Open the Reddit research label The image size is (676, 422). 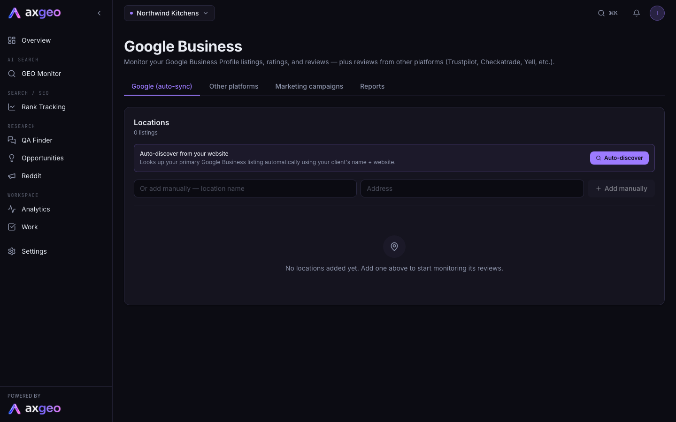tap(31, 176)
